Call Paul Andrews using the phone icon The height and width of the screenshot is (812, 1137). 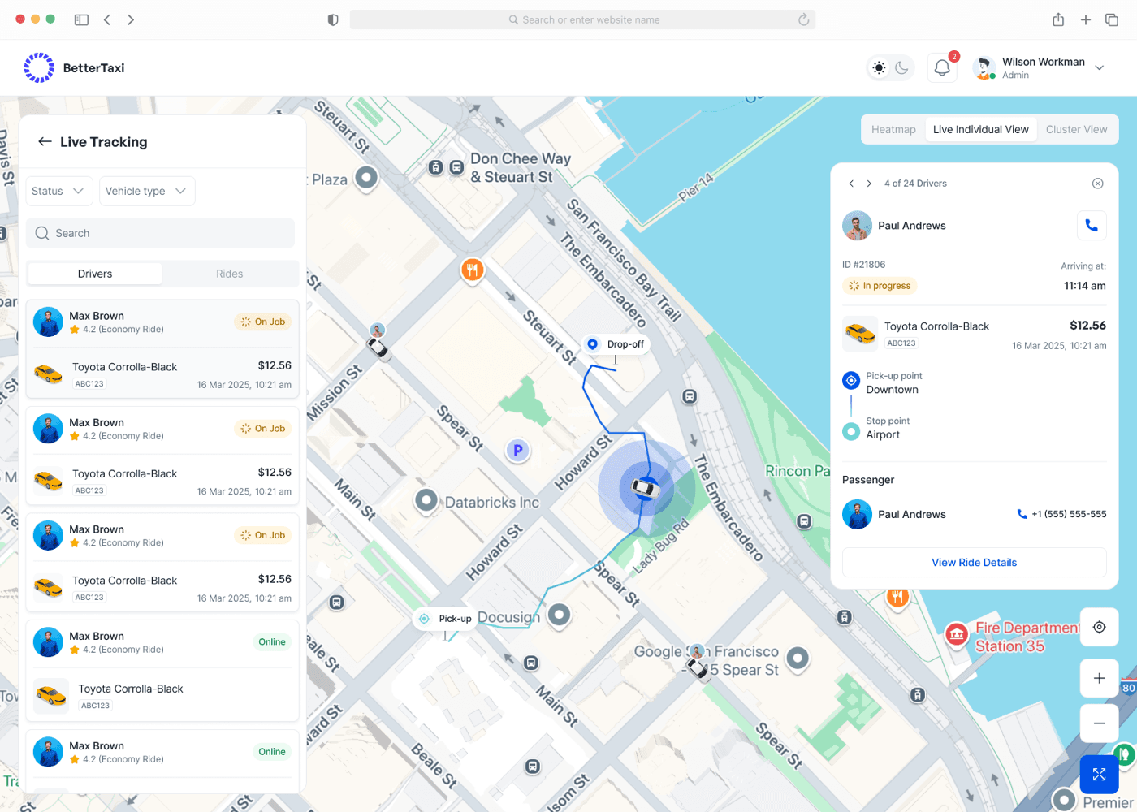tap(1091, 225)
